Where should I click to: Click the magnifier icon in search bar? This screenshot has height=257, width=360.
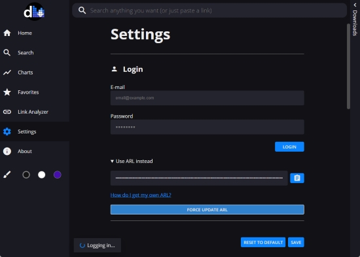click(82, 10)
